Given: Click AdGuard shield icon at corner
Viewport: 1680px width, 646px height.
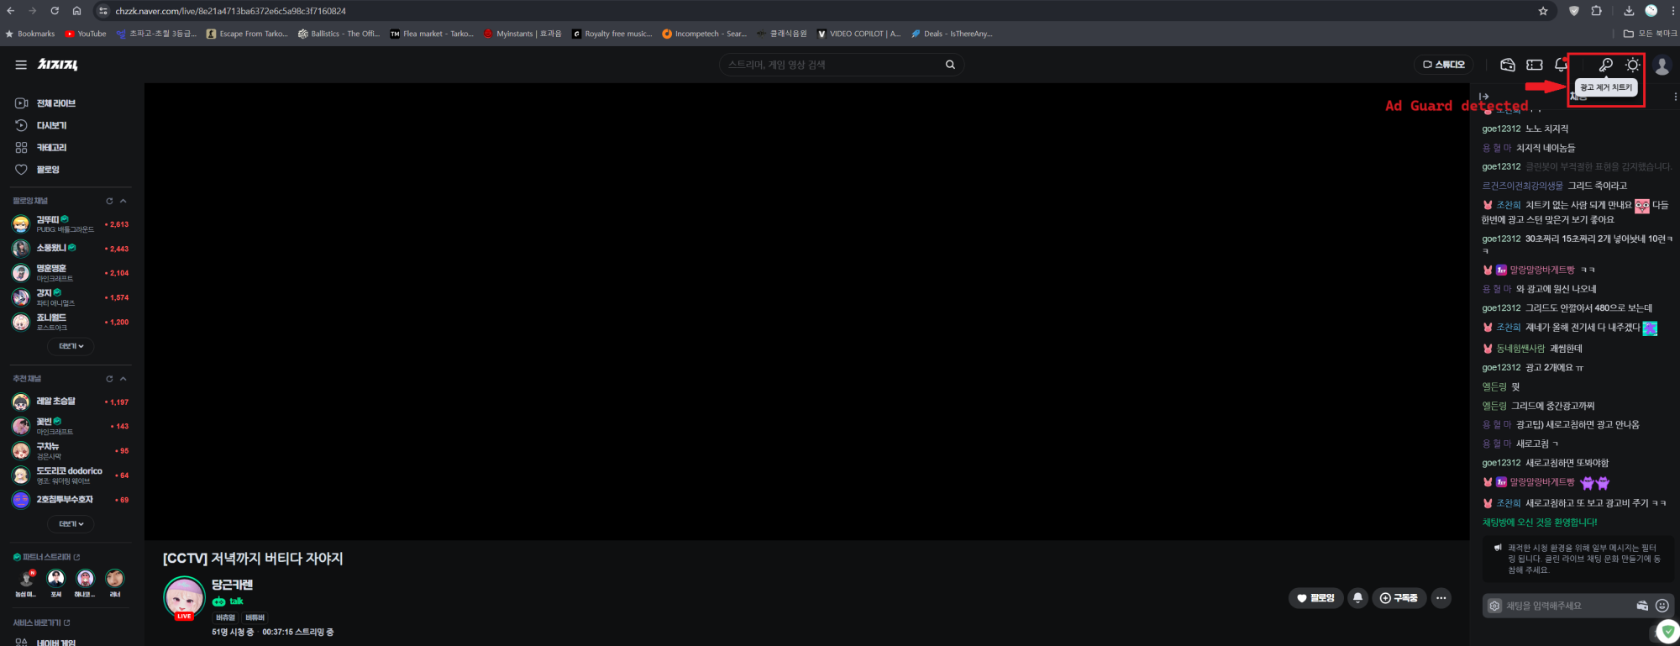Looking at the screenshot, I should pos(1668,632).
